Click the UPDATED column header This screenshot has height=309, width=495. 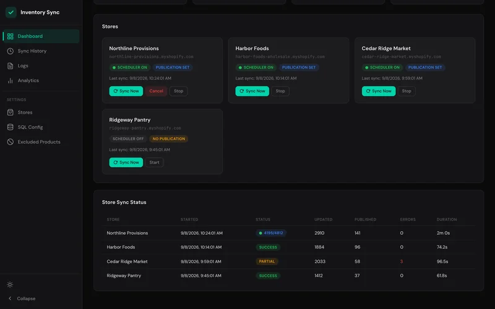pos(323,219)
